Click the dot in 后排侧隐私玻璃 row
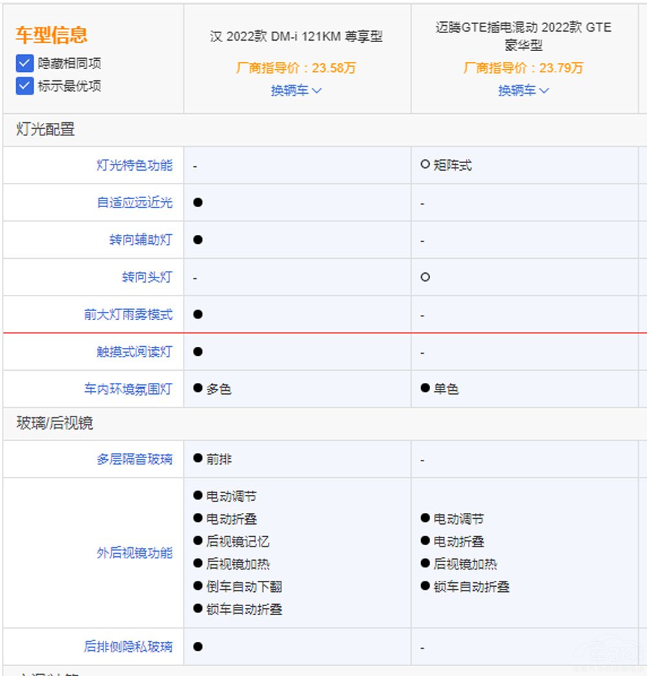This screenshot has width=647, height=676. [198, 646]
